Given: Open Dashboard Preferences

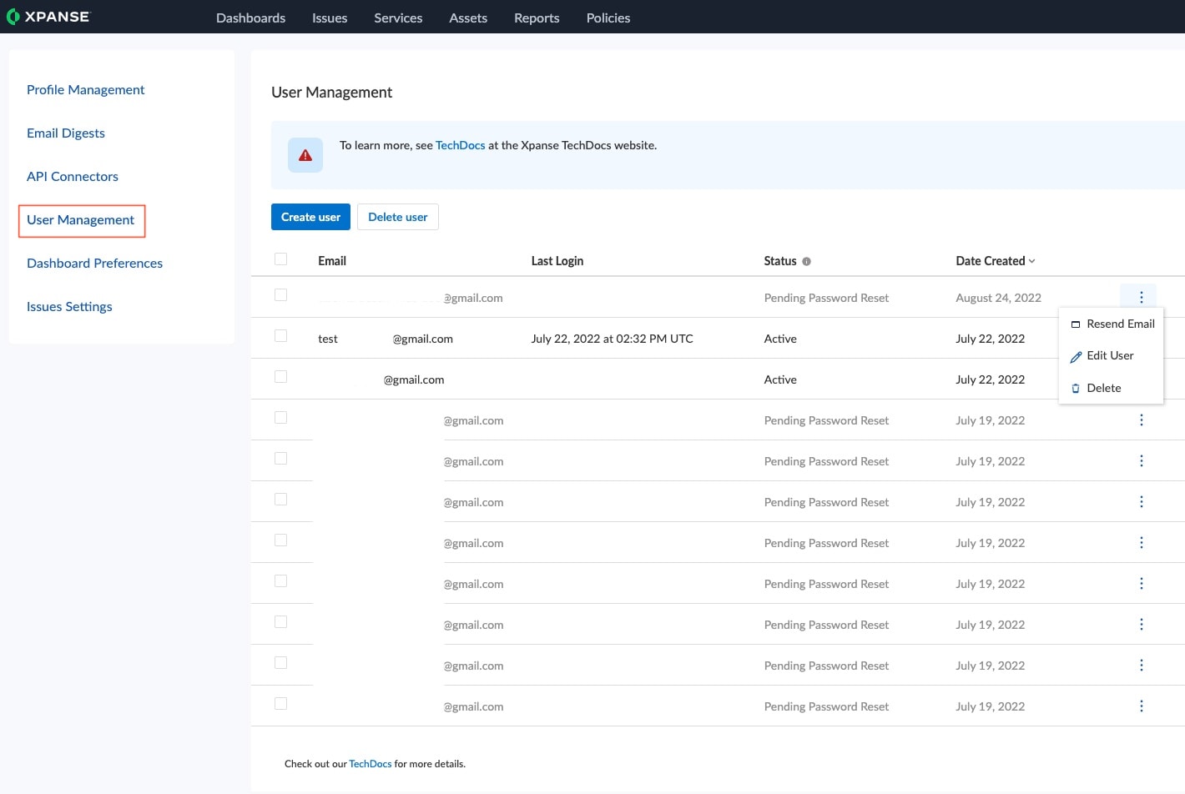Looking at the screenshot, I should [94, 264].
